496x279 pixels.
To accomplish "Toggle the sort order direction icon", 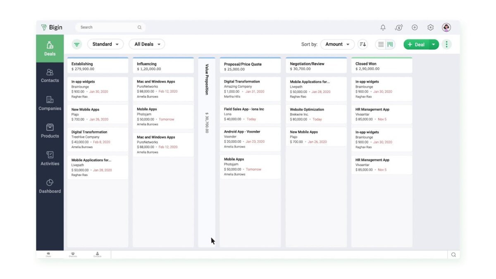I will pyautogui.click(x=362, y=44).
